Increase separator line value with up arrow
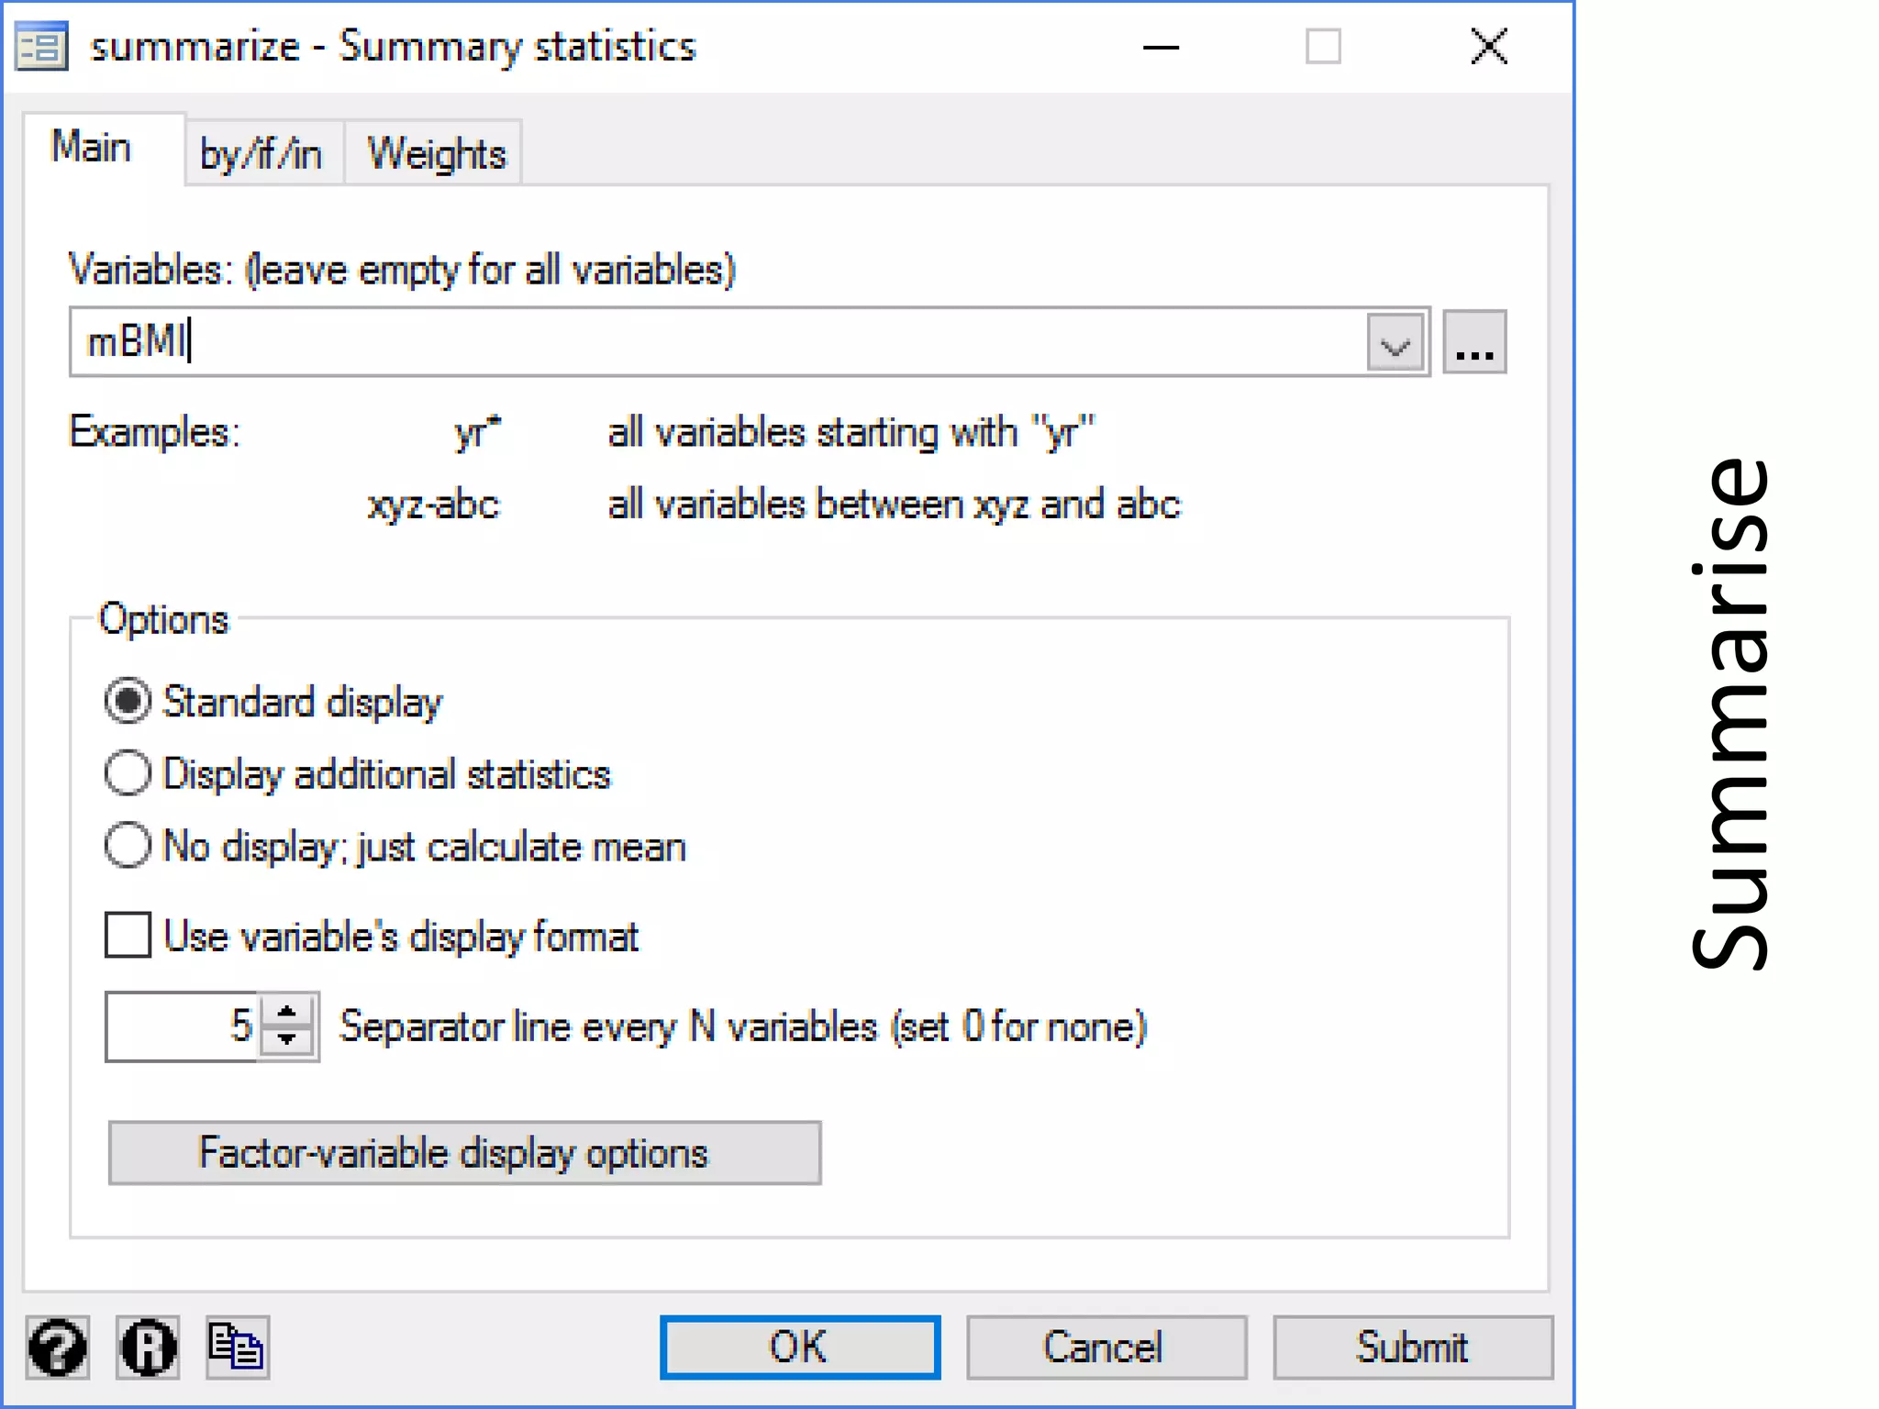The height and width of the screenshot is (1409, 1879). coord(287,1012)
